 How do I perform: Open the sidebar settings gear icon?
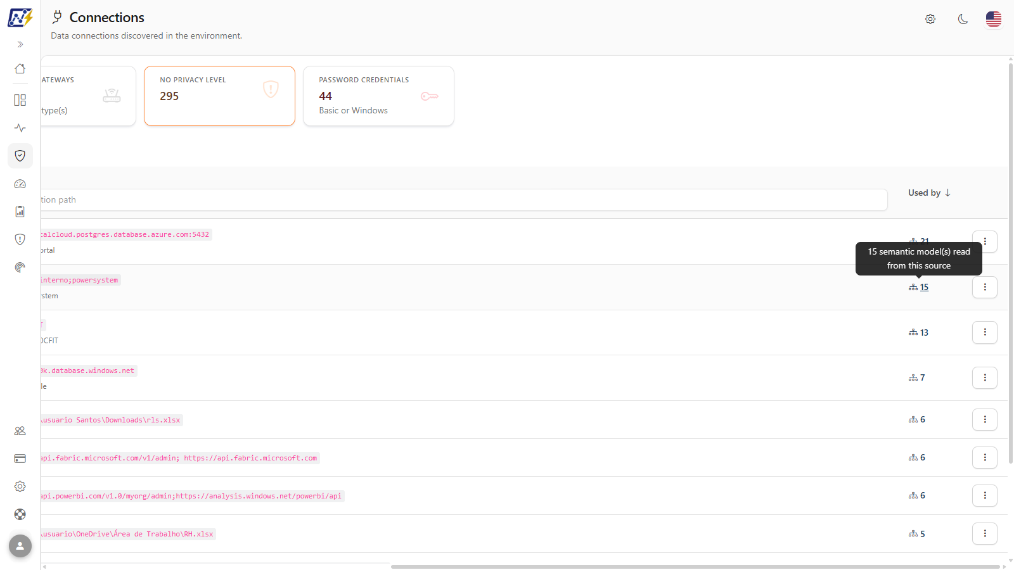pos(20,486)
